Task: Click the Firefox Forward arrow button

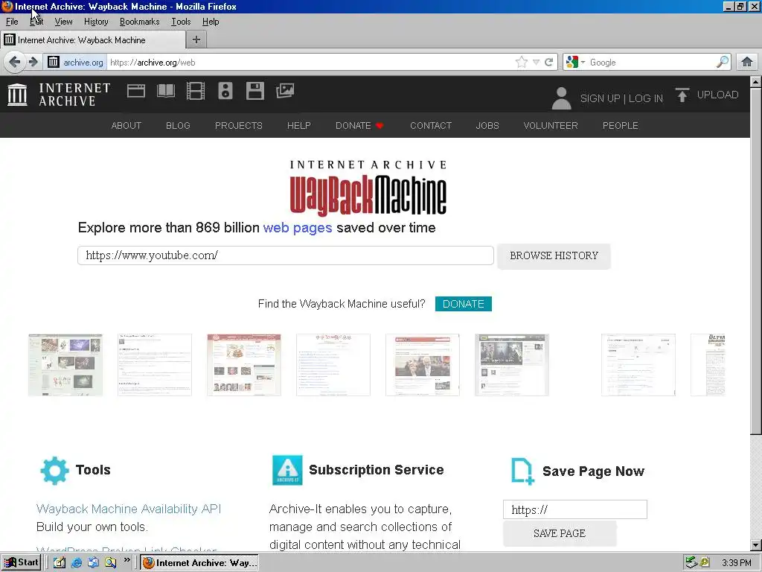Action: point(33,63)
